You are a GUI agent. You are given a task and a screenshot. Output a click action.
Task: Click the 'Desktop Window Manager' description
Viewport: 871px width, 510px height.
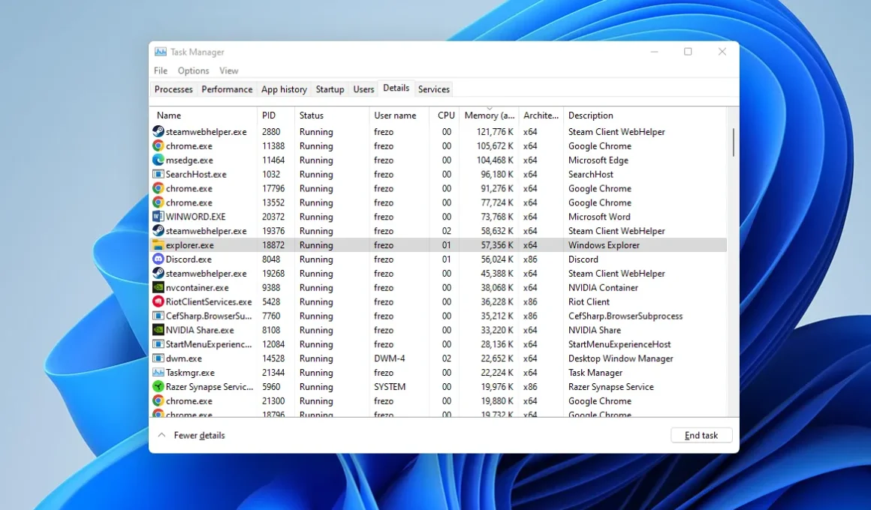tap(620, 358)
